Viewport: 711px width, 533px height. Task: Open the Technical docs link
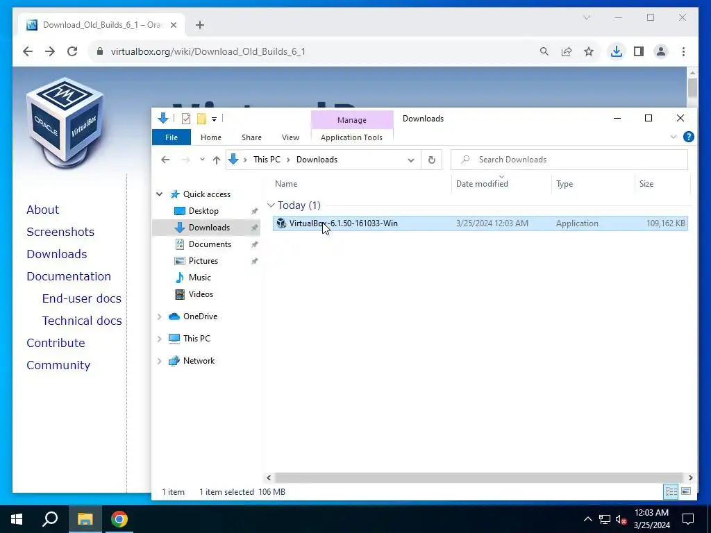click(82, 321)
